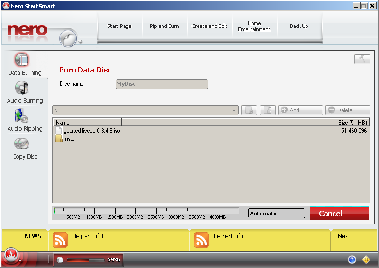Click the Nero flame start button
This screenshot has height=268, width=379.
[10, 255]
